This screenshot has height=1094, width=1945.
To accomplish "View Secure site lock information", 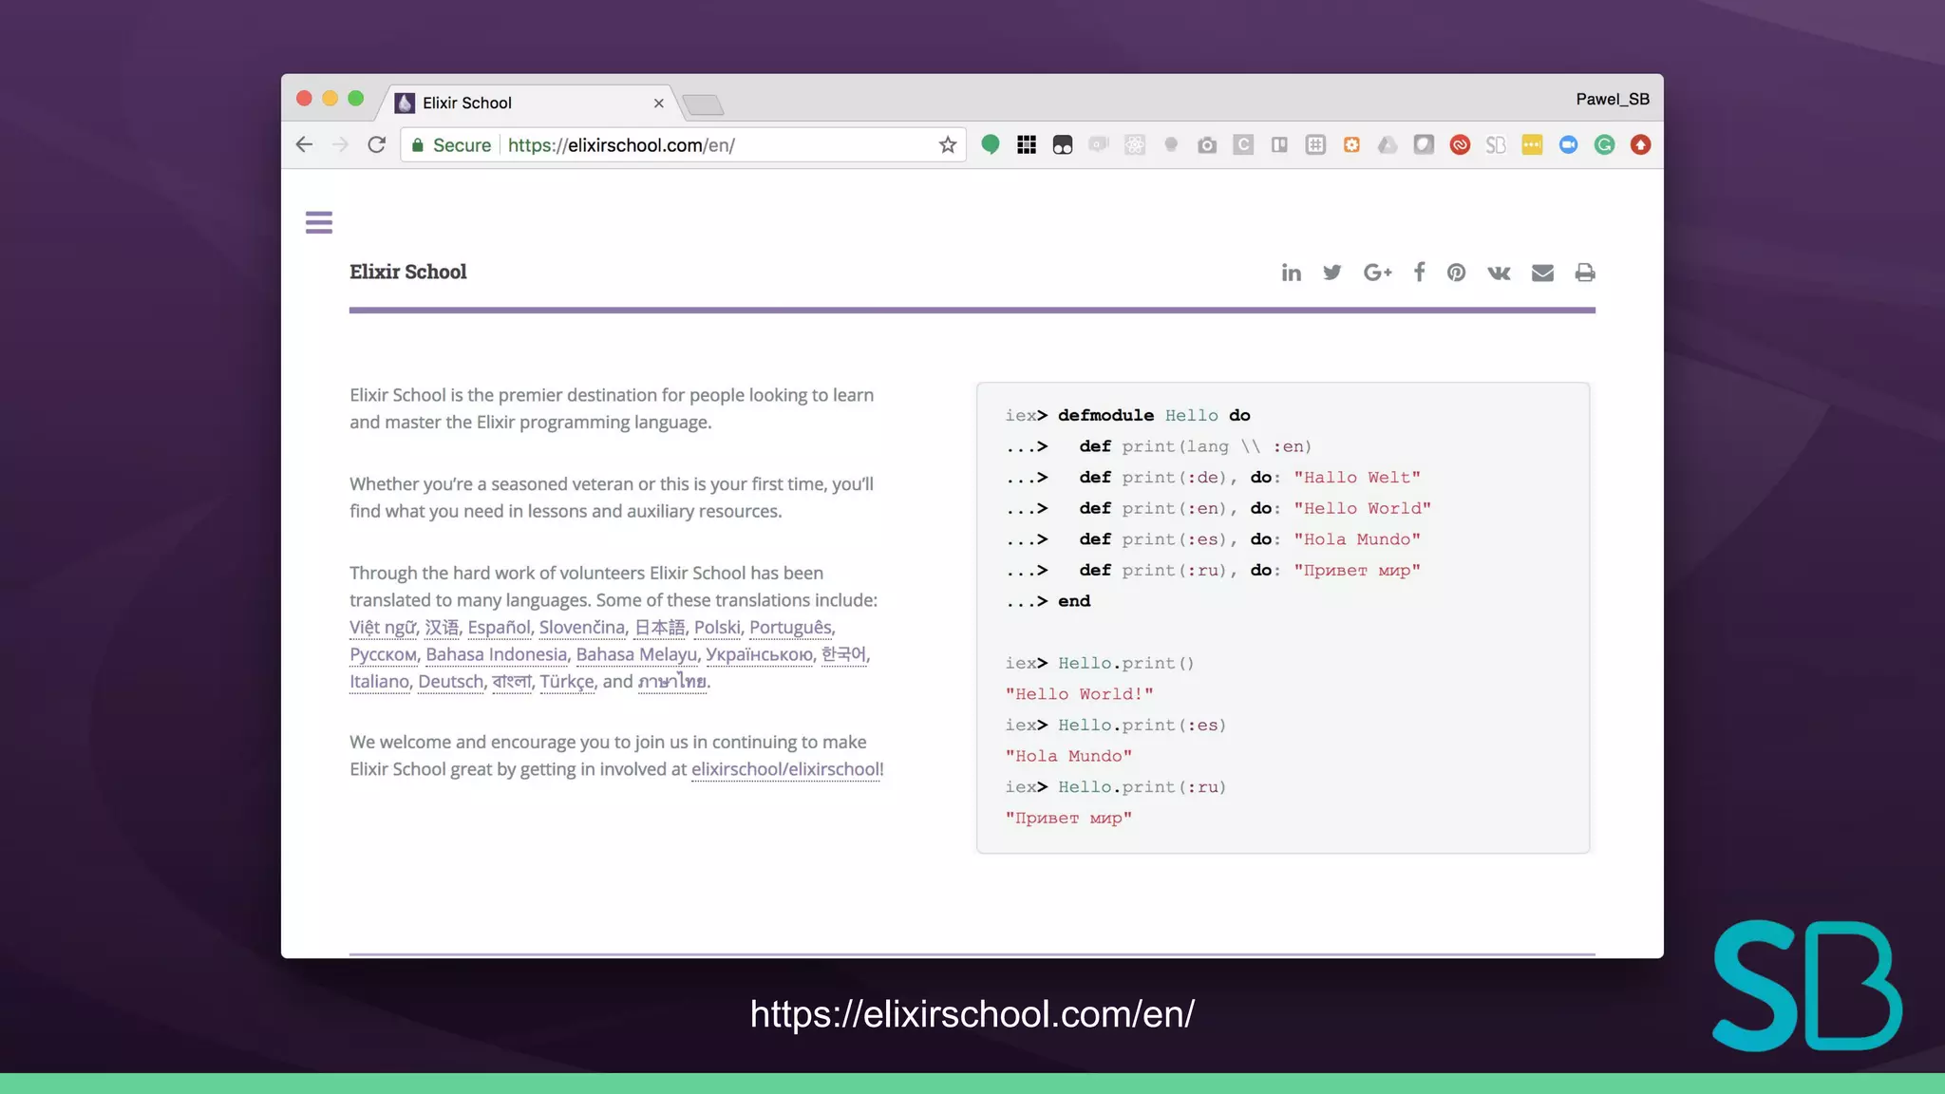I will [x=451, y=144].
